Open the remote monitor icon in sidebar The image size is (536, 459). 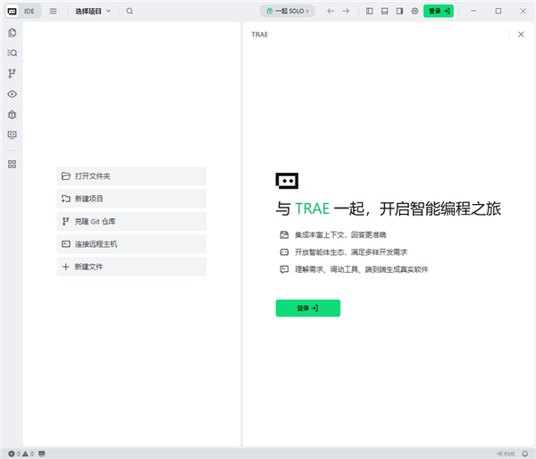pyautogui.click(x=12, y=135)
